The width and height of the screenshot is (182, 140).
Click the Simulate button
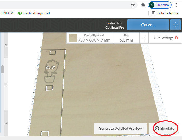click(x=165, y=128)
